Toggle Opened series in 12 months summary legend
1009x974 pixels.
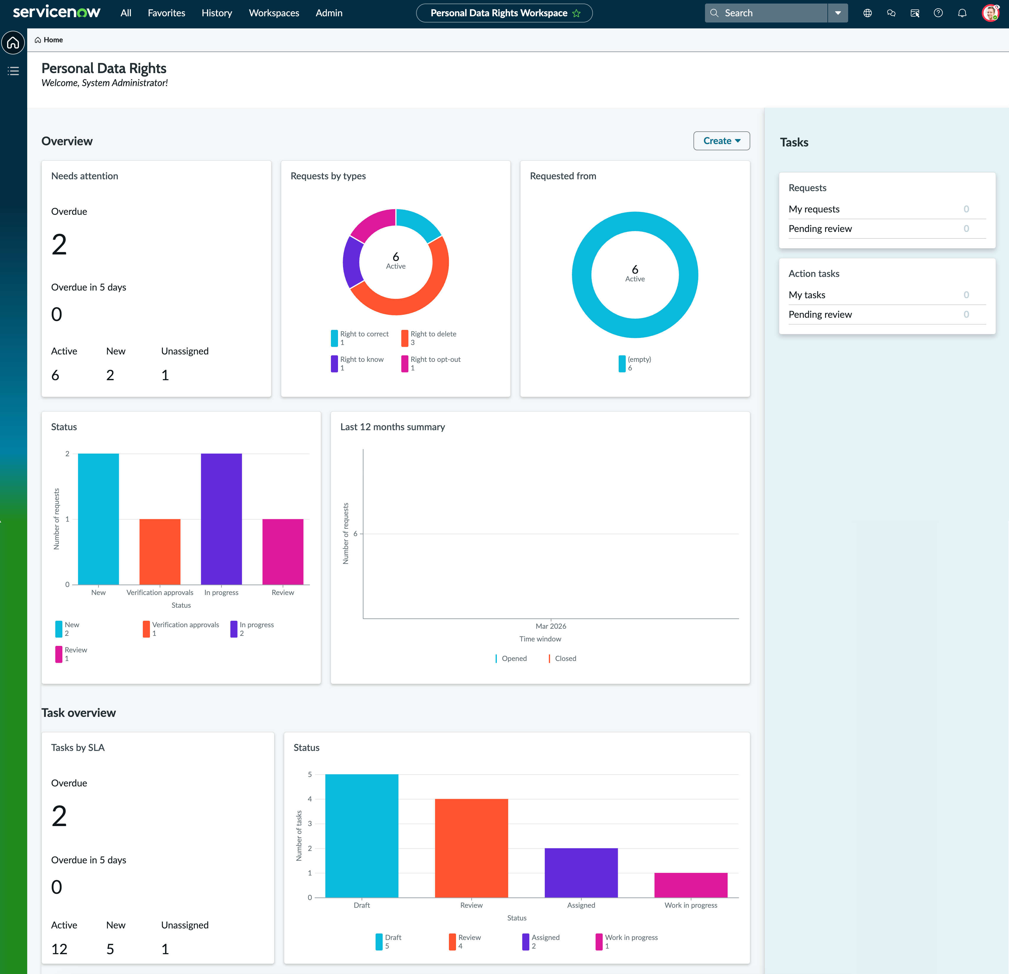pos(511,659)
